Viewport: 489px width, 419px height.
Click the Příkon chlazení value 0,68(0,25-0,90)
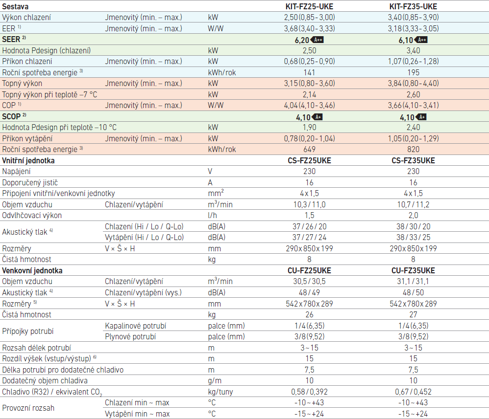(309, 61)
